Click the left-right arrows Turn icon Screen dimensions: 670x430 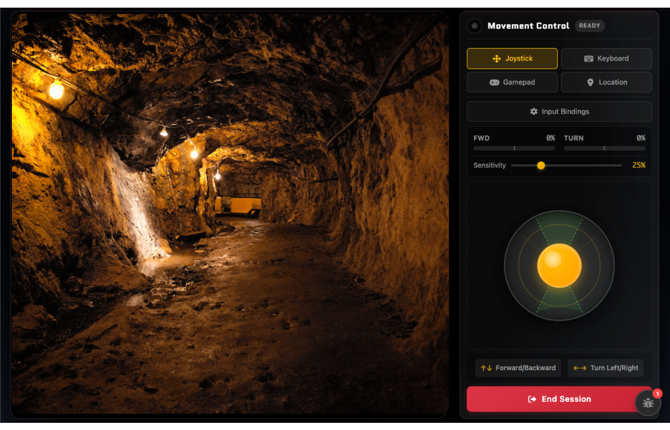[x=580, y=368]
